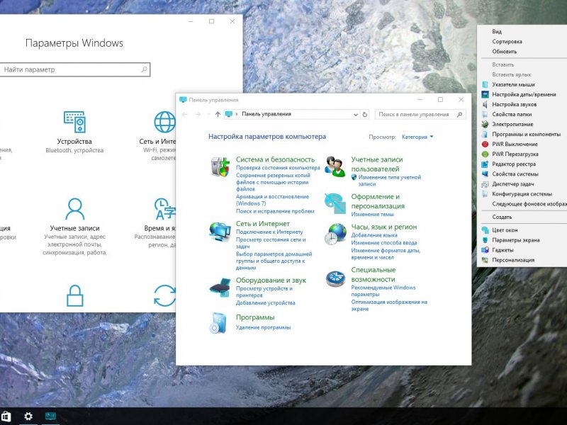Viewport: 567px width, 425px height.
Task: Refresh the Панель управления address bar
Action: (x=365, y=114)
